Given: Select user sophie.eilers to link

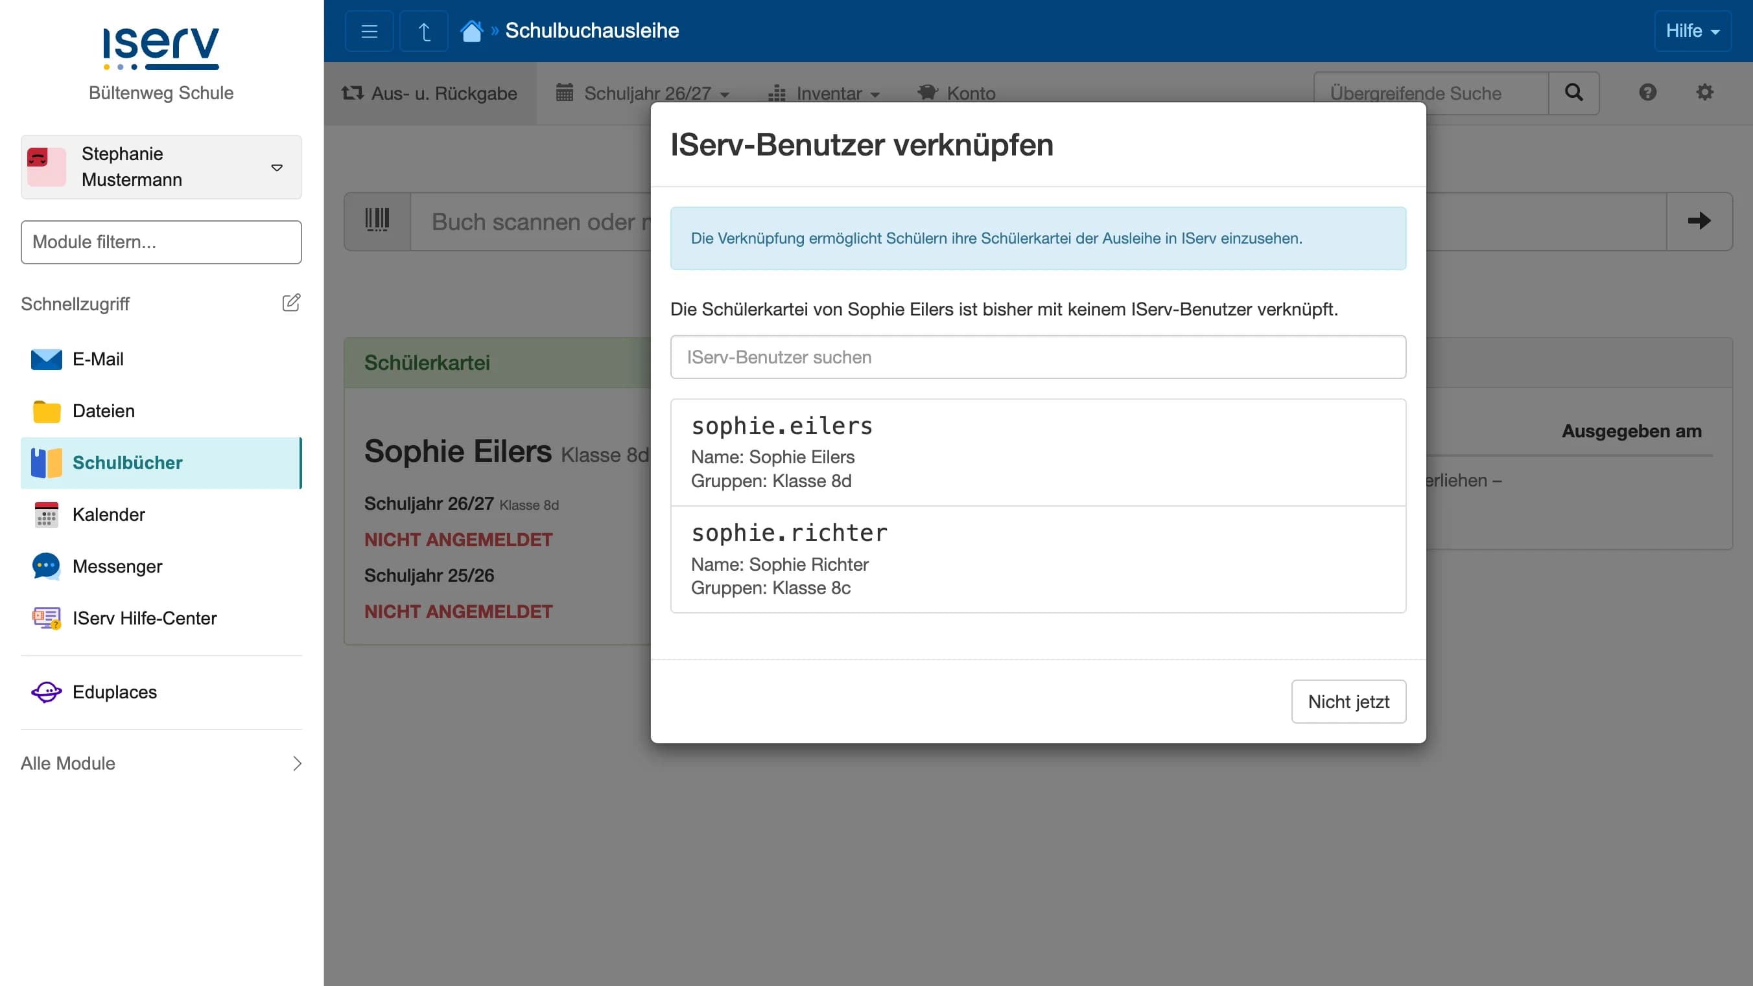Looking at the screenshot, I should (1038, 452).
